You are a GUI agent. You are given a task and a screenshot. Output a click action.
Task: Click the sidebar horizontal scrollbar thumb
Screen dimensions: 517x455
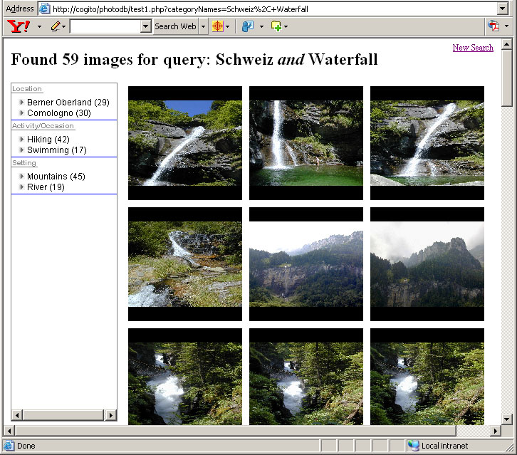(63, 415)
